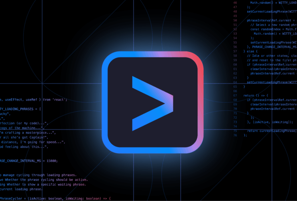297x201 pixels.
Task: Click setCurrentLoadingPhrase call on line 48
Action: [272, 12]
